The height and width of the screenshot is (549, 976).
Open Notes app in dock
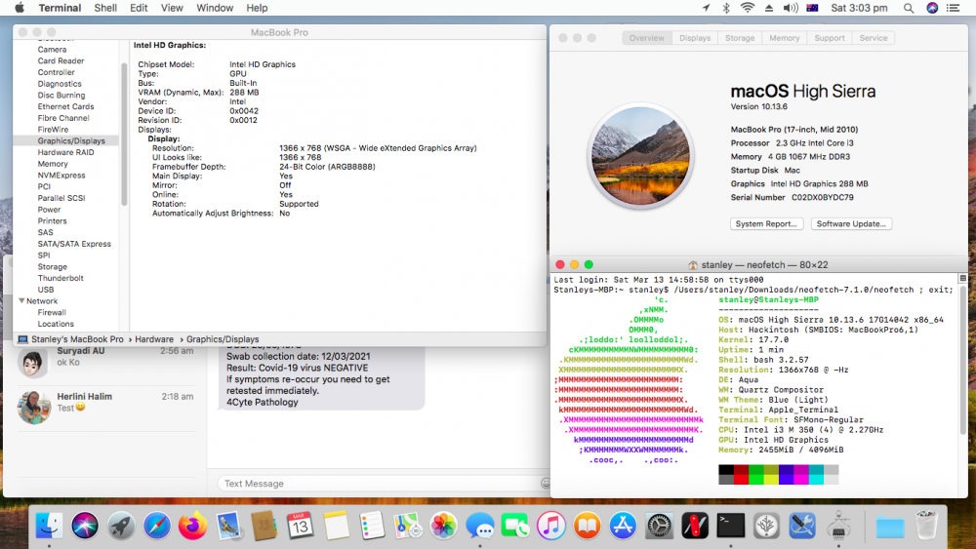(x=336, y=526)
